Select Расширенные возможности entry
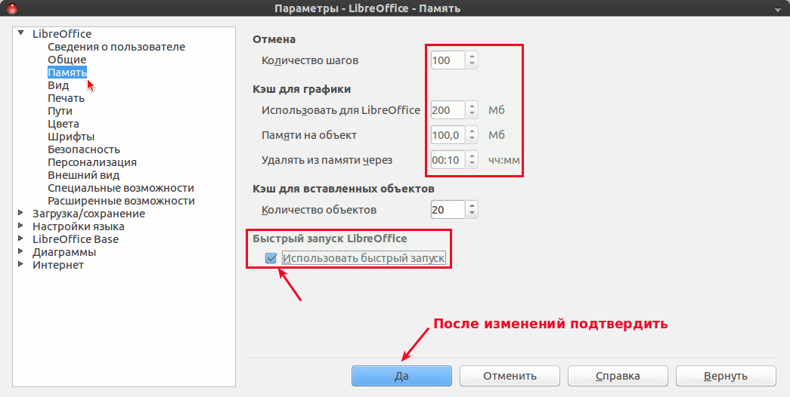 121,201
